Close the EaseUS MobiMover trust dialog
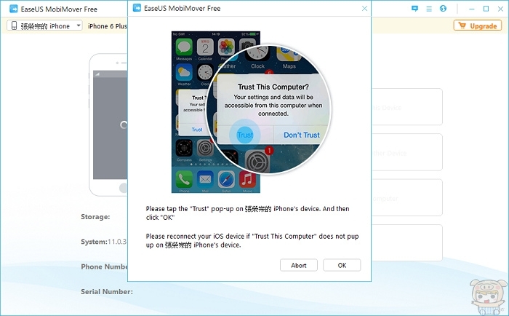Screen dimensions: 509x316 [364, 9]
